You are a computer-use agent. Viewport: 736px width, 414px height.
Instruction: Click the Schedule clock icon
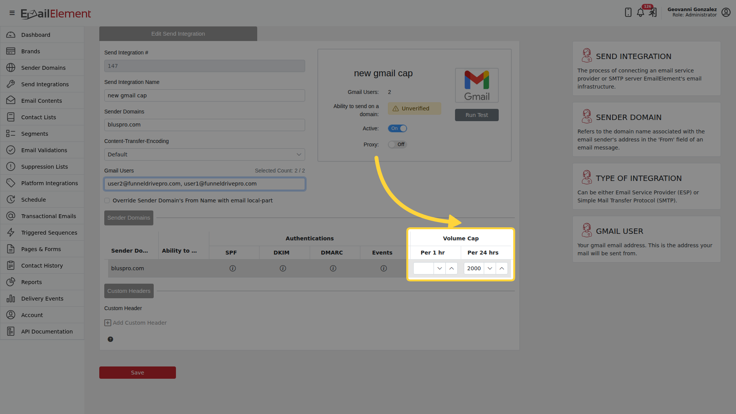tap(11, 200)
